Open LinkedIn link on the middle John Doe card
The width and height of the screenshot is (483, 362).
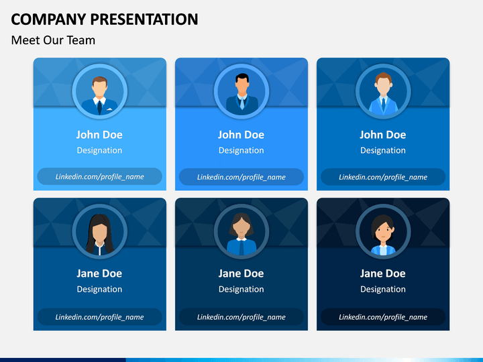coord(241,177)
